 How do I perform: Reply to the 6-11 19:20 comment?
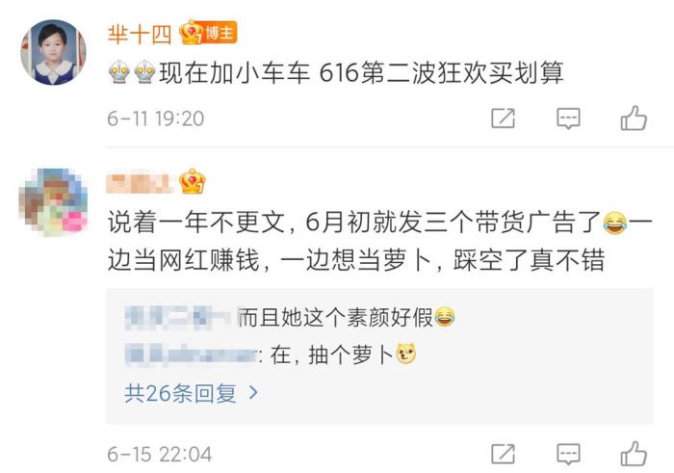tap(568, 118)
